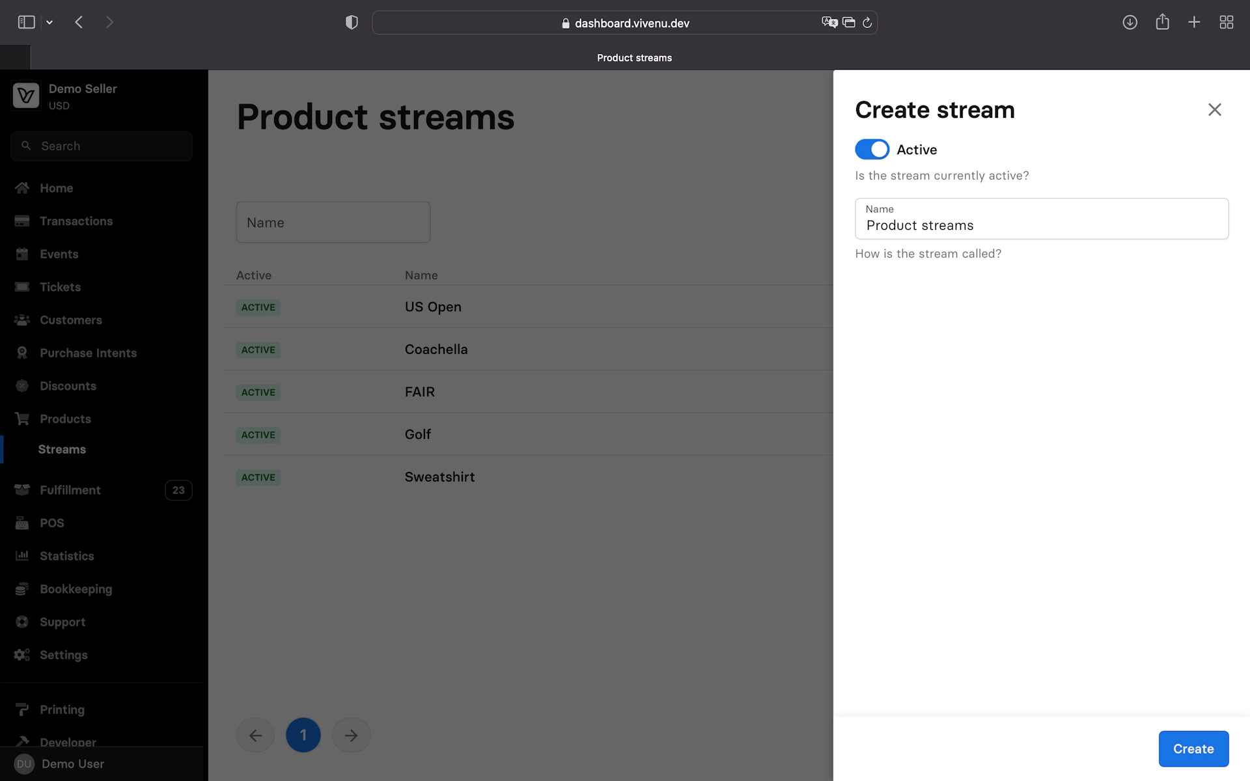Viewport: 1250px width, 781px height.
Task: Open Demo Seller account switcher
Action: click(x=82, y=96)
